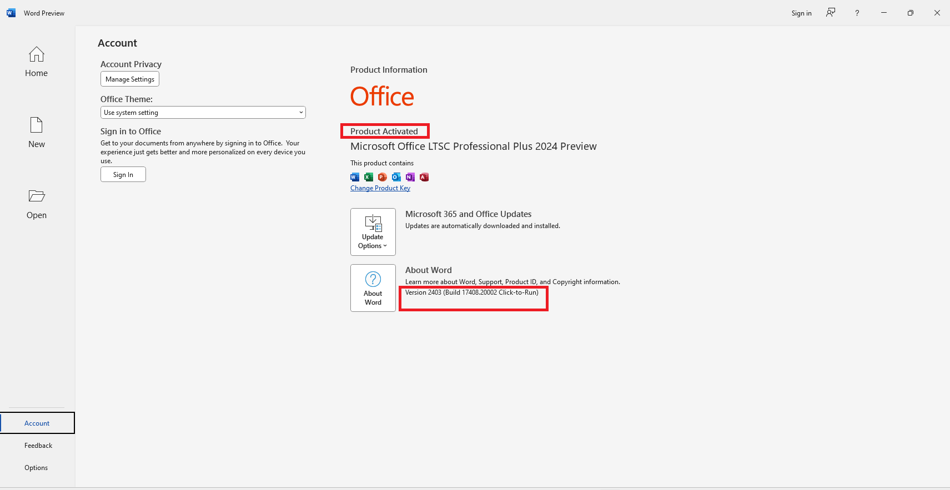Click the Manage Settings button
The width and height of the screenshot is (950, 490).
point(130,79)
